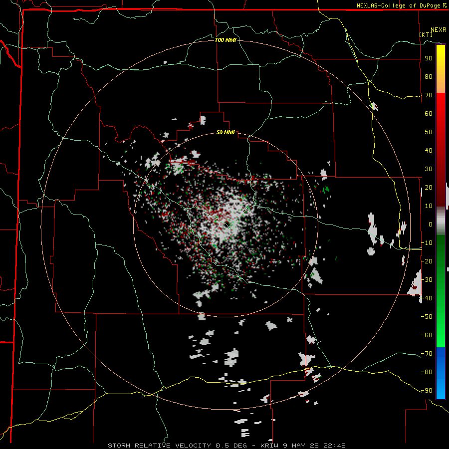Click the positive 90 scale value
The width and height of the screenshot is (449, 449).
click(429, 58)
